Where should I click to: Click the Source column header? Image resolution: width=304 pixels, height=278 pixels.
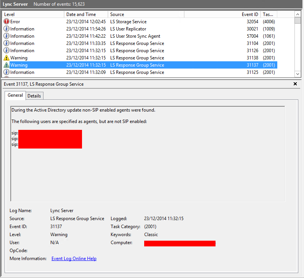[x=146, y=14]
